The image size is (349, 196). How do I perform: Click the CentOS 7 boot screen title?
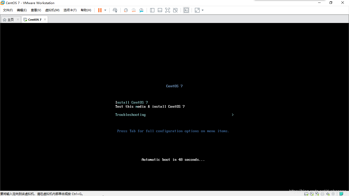174,86
